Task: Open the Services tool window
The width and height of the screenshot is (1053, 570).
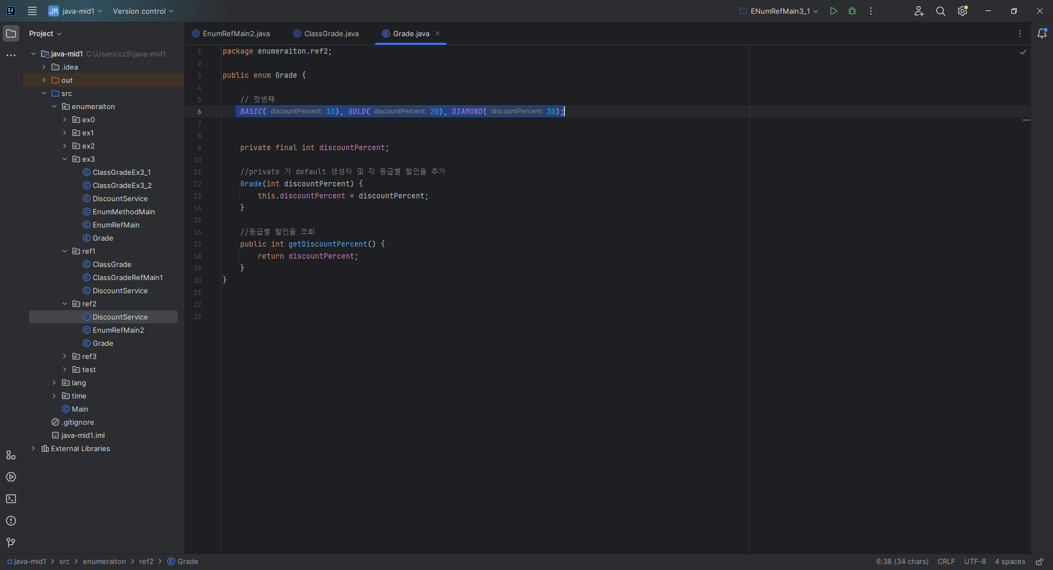Action: [x=11, y=477]
